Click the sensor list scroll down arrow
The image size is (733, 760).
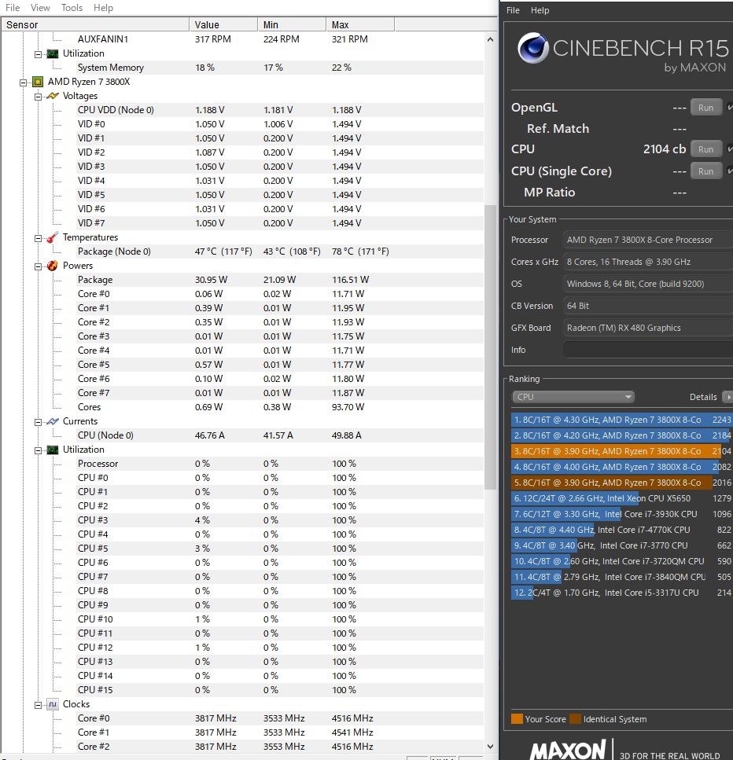point(490,747)
